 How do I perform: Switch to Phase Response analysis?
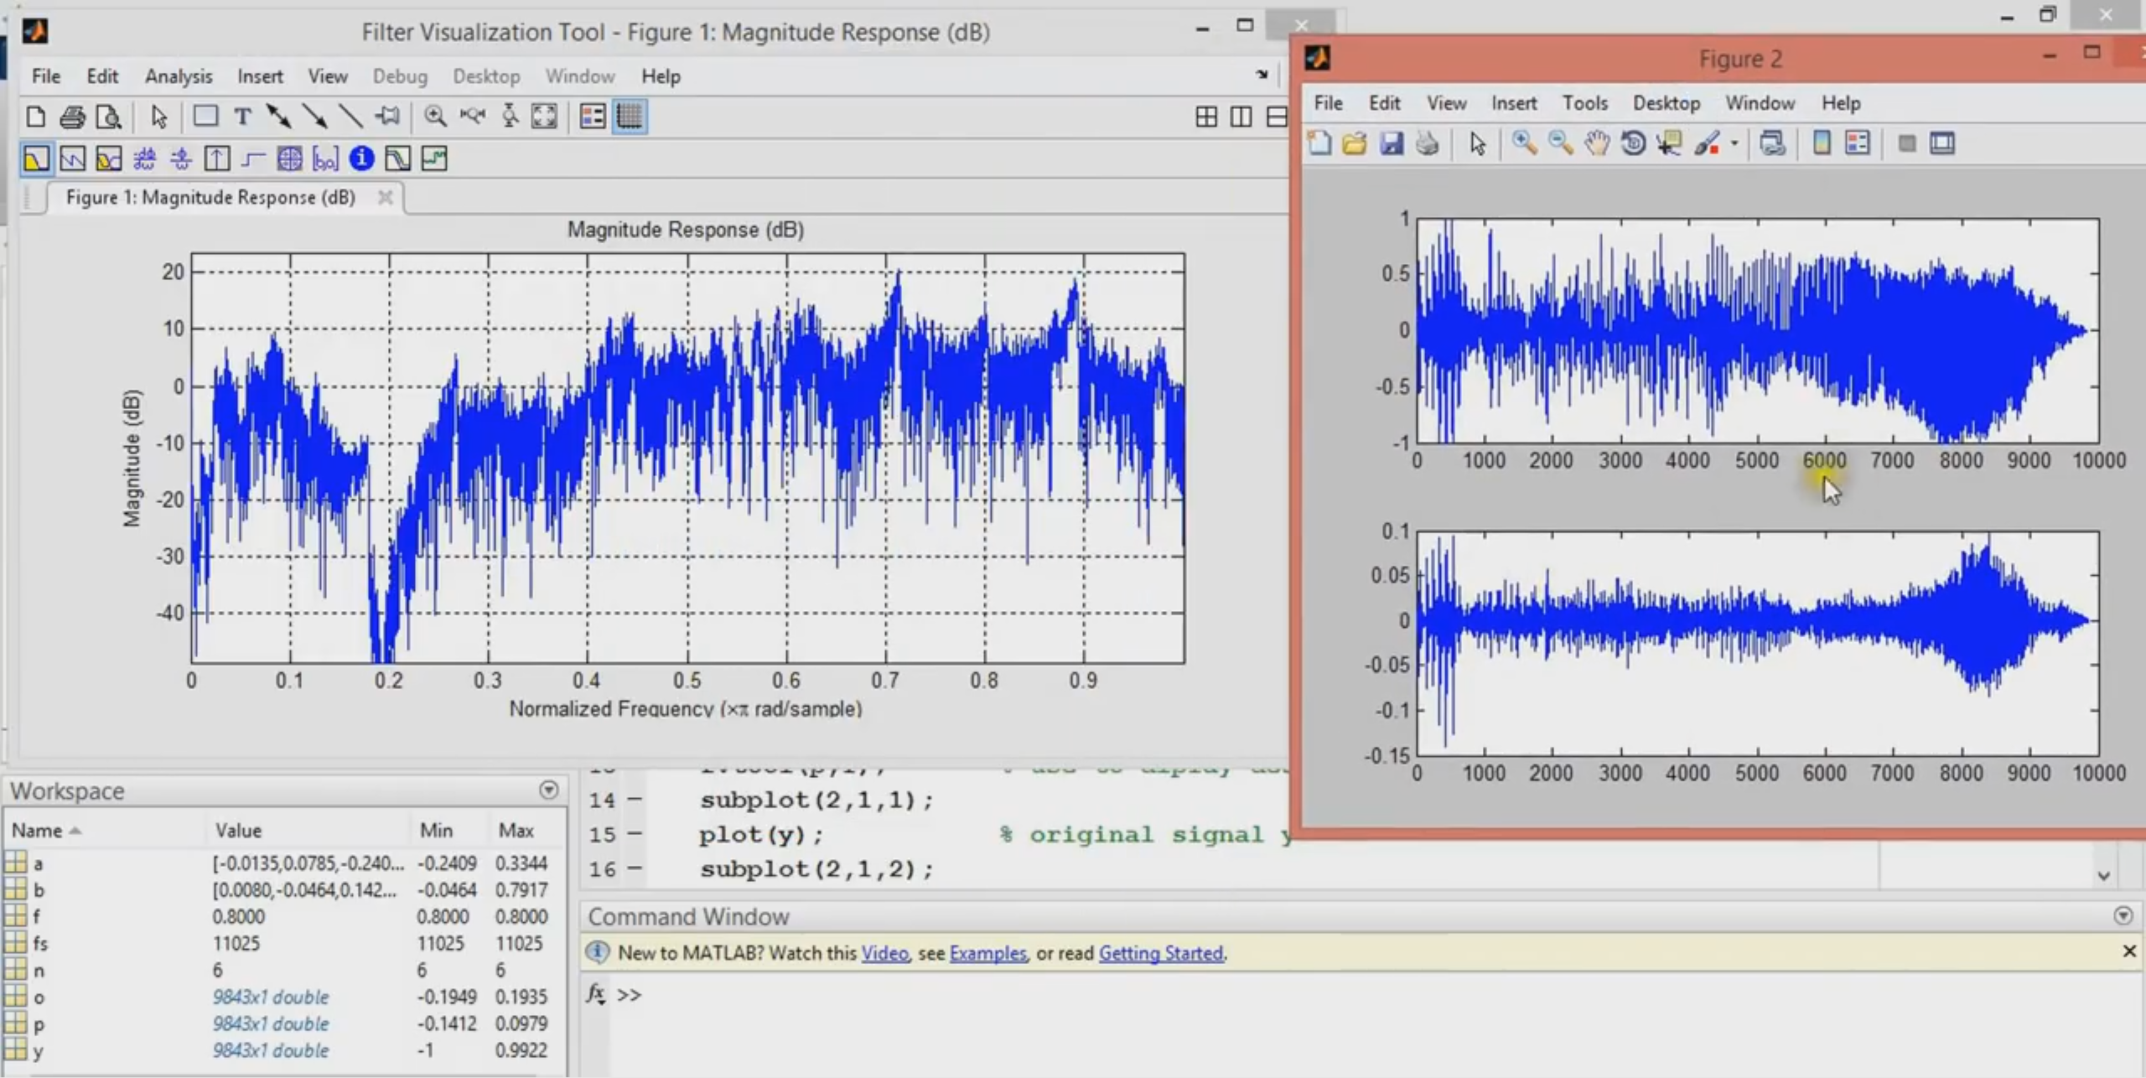[x=72, y=158]
